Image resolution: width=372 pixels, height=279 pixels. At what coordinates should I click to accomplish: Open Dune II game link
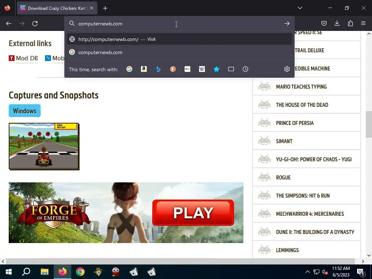[315, 232]
